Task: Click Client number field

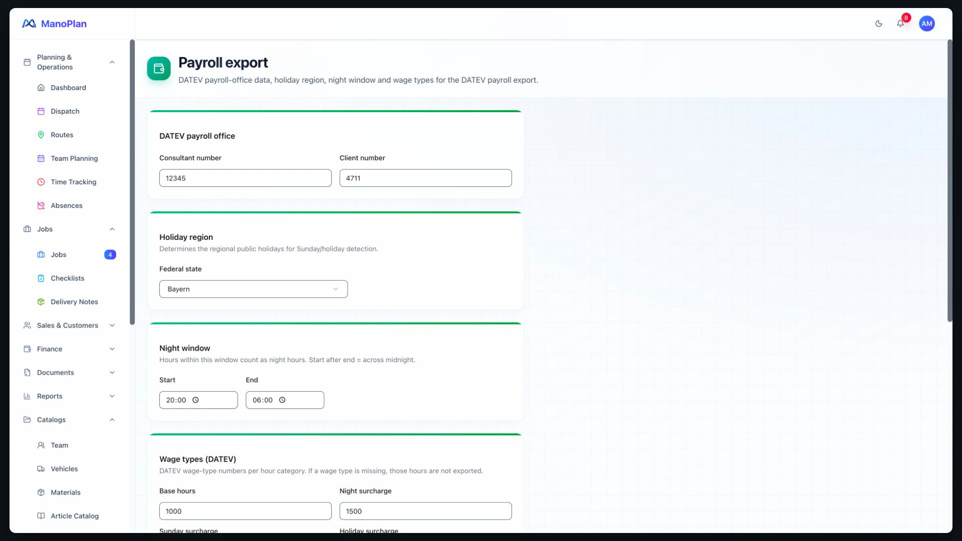Action: point(425,178)
